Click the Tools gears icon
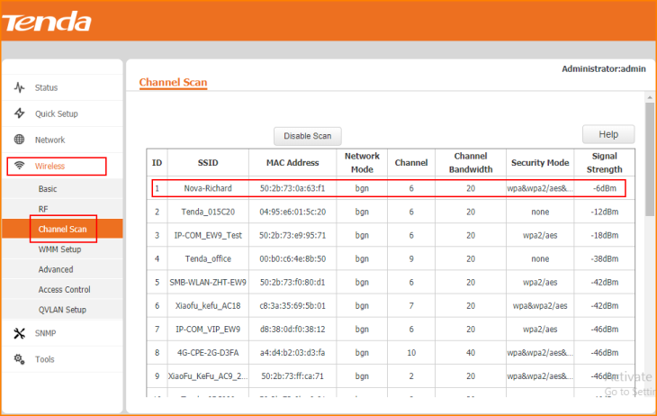 pyautogui.click(x=20, y=359)
